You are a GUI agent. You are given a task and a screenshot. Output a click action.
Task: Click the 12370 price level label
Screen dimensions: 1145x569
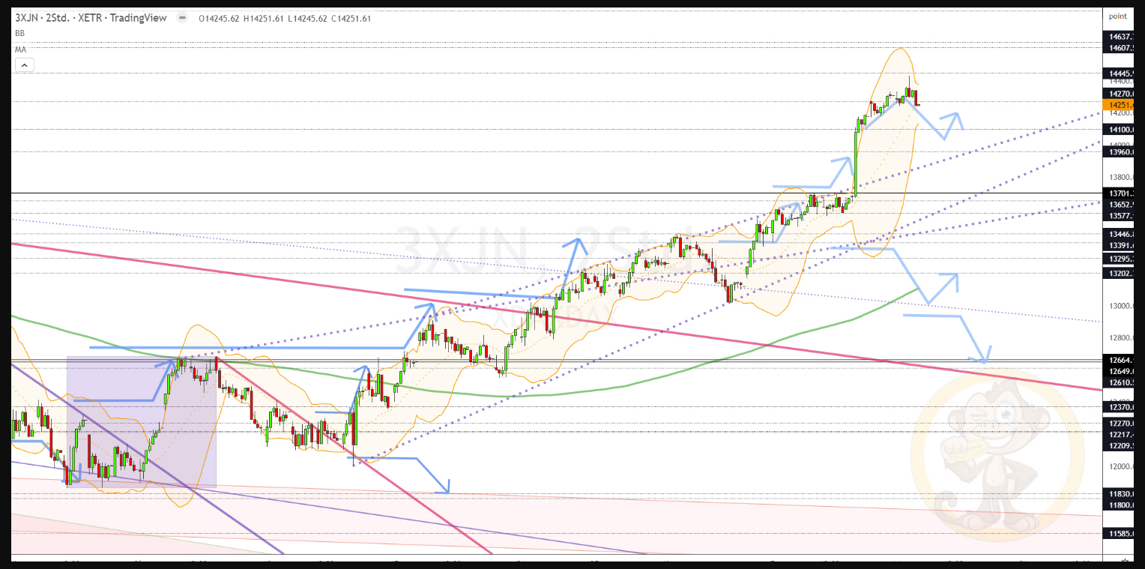coord(1120,406)
